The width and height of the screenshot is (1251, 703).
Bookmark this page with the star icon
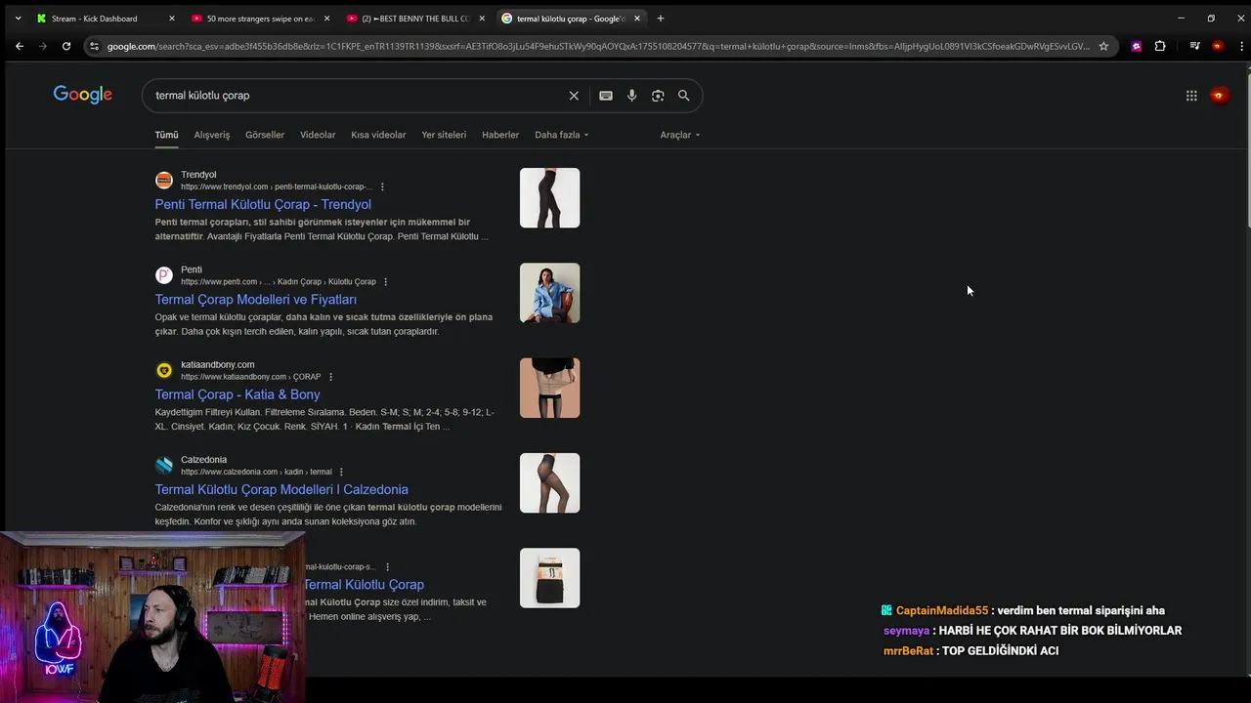1103,46
